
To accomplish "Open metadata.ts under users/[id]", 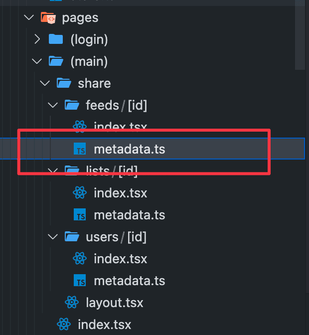I will coord(129,280).
